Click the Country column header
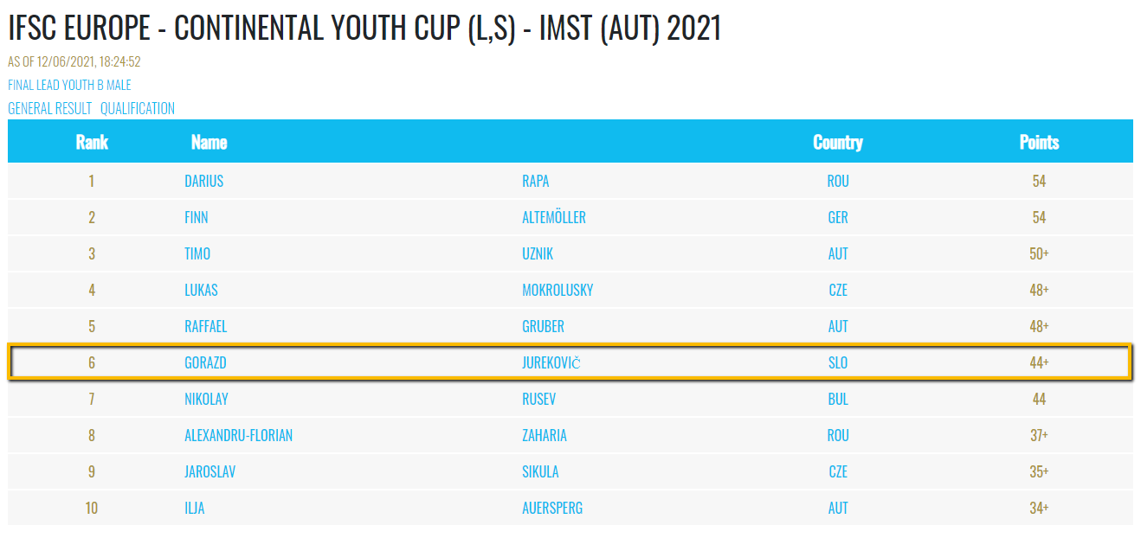Screen dimensions: 1141x551 (x=838, y=142)
